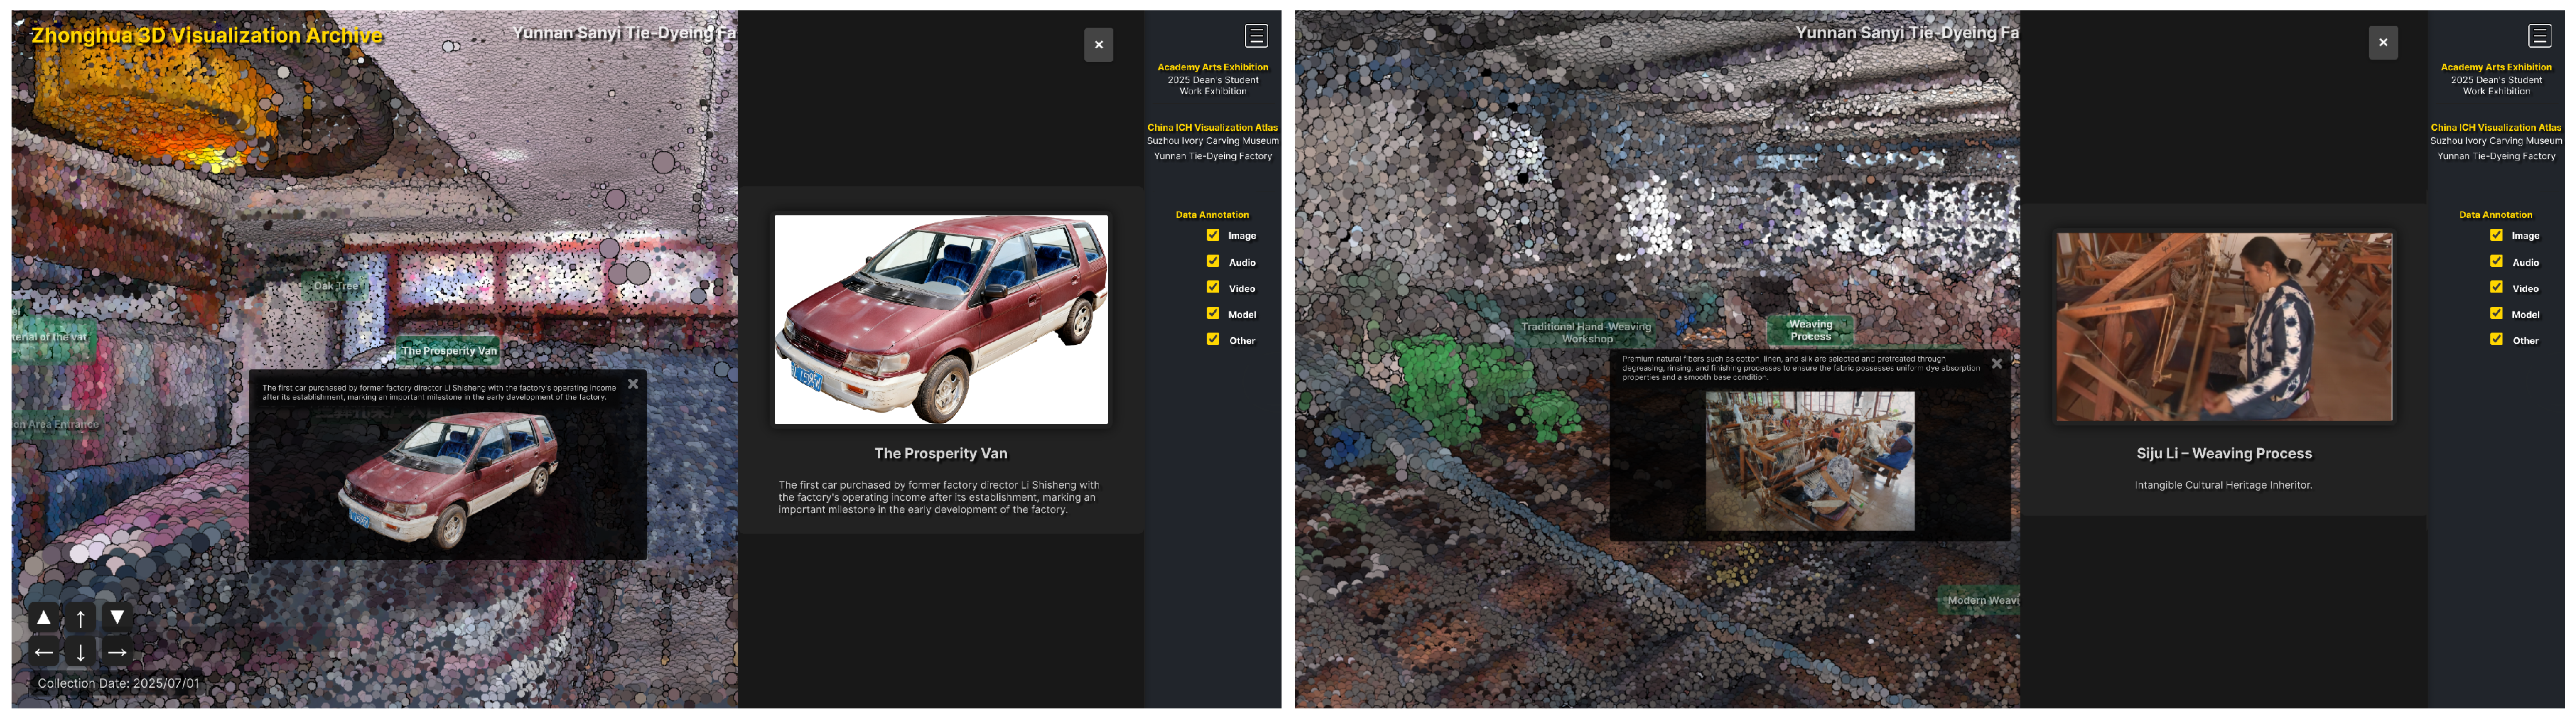Image resolution: width=2576 pixels, height=720 pixels.
Task: Close the Siju Li Weaving Process panel
Action: pos(2383,42)
